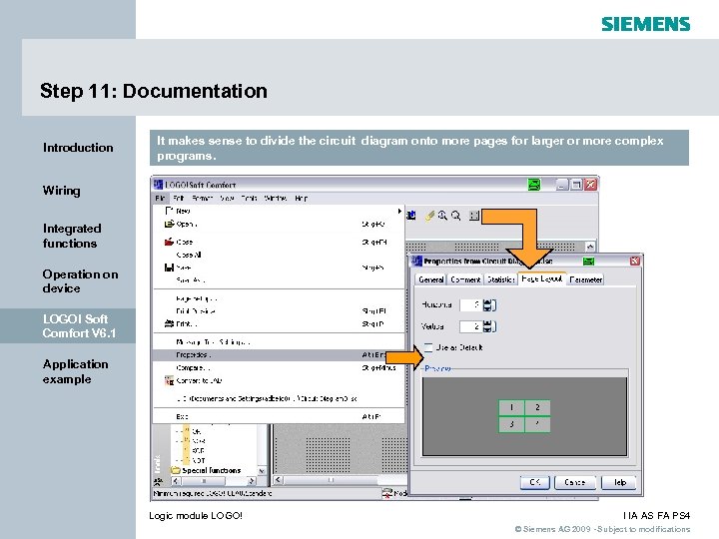Click page 4 in the preview grid
The width and height of the screenshot is (719, 539).
tap(537, 424)
